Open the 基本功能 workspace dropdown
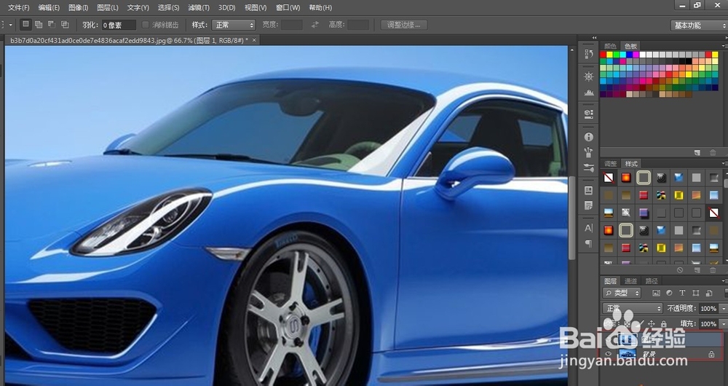 (699, 25)
